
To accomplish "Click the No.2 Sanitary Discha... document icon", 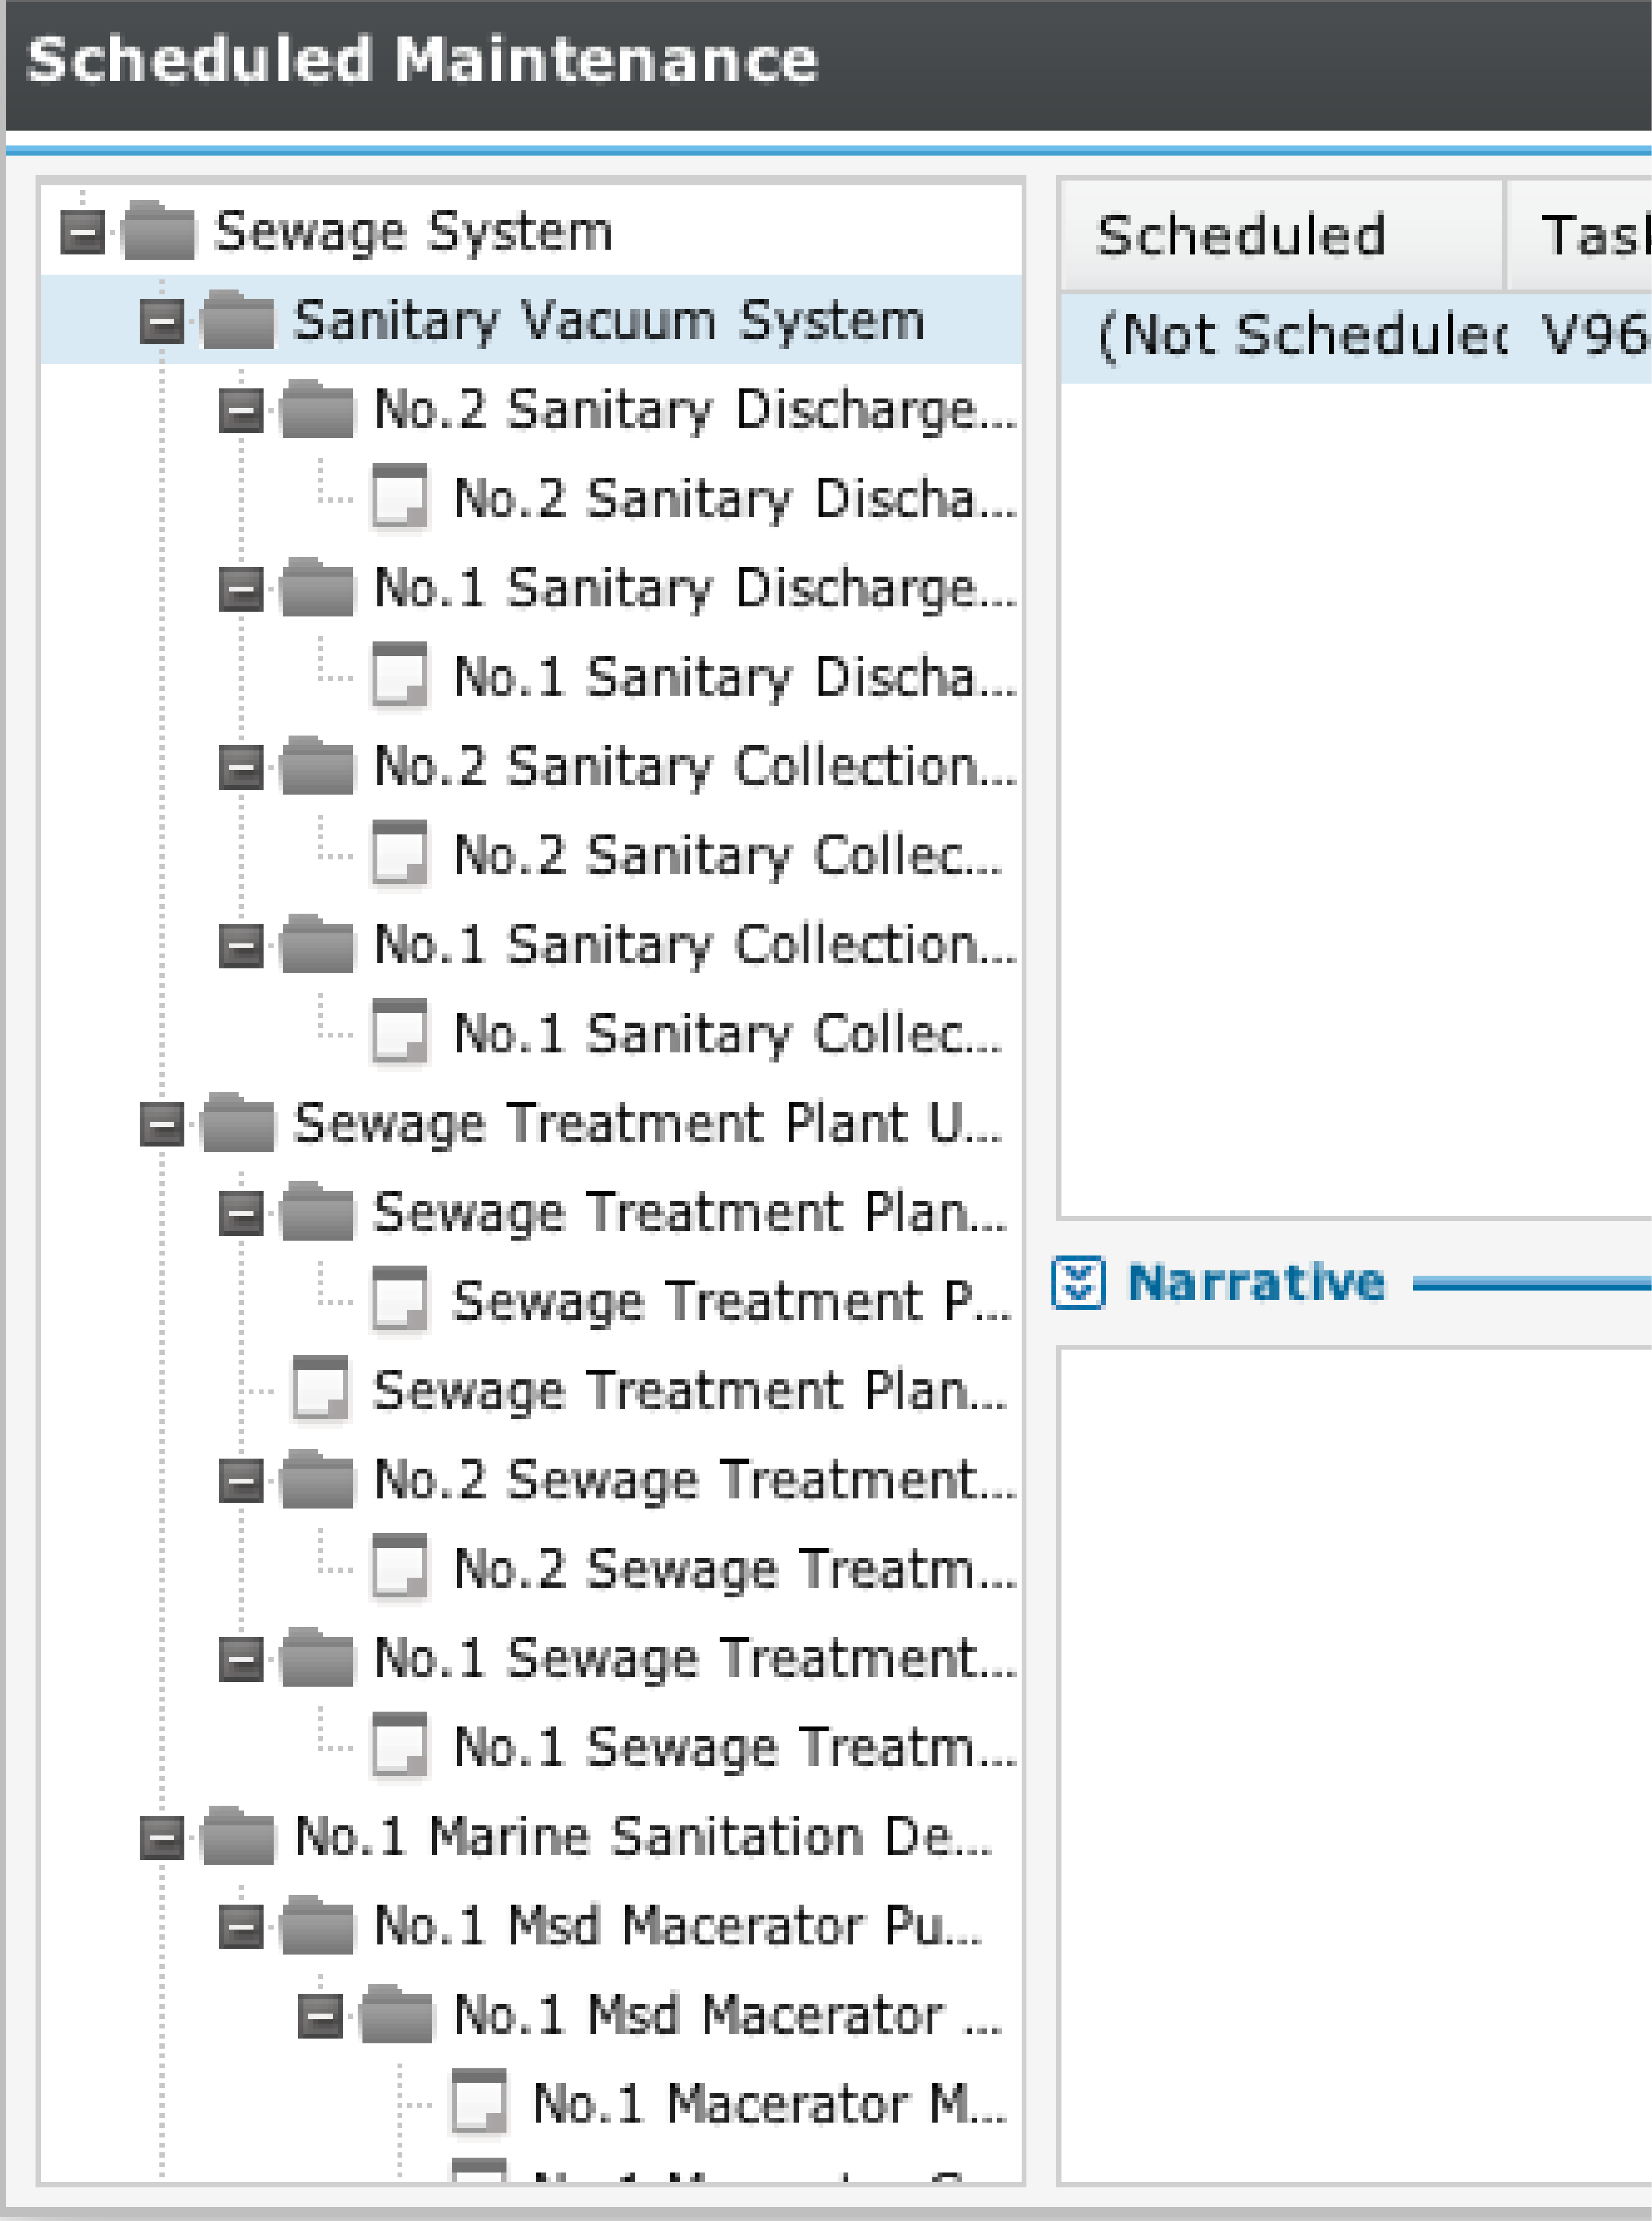I will pos(399,497).
